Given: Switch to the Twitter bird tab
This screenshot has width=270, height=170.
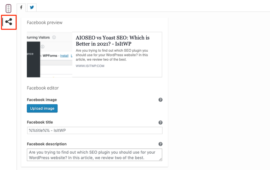Looking at the screenshot, I should [x=32, y=8].
